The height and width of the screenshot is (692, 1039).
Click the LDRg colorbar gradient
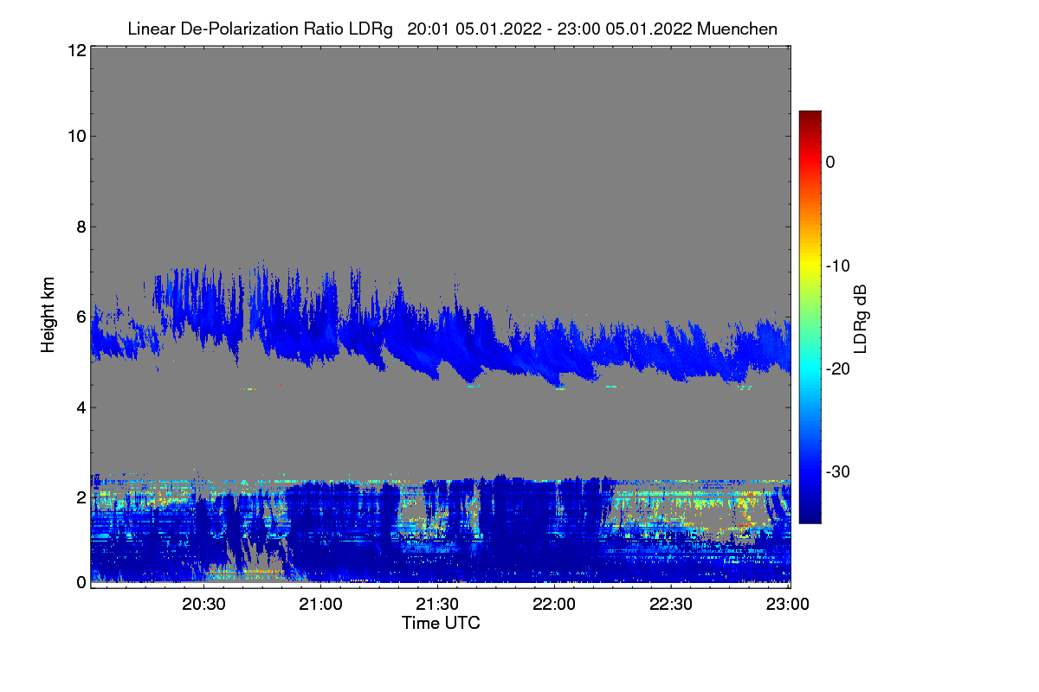[810, 317]
